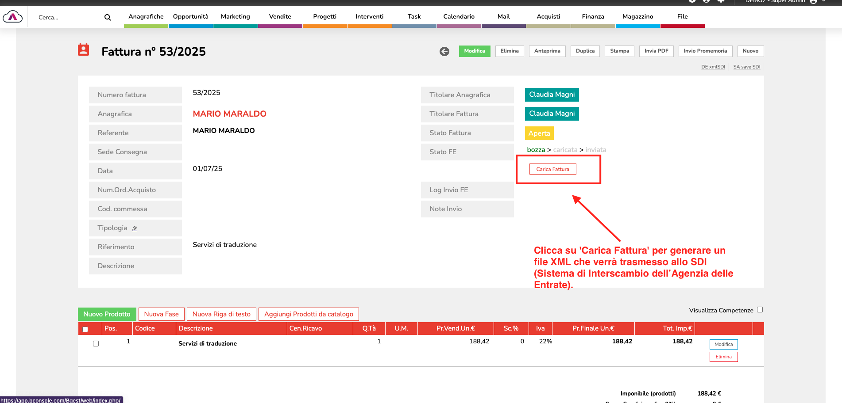Screen dimensions: 842x403
Task: Click the pencil edit icon next to Tipologia
Action: coord(135,228)
